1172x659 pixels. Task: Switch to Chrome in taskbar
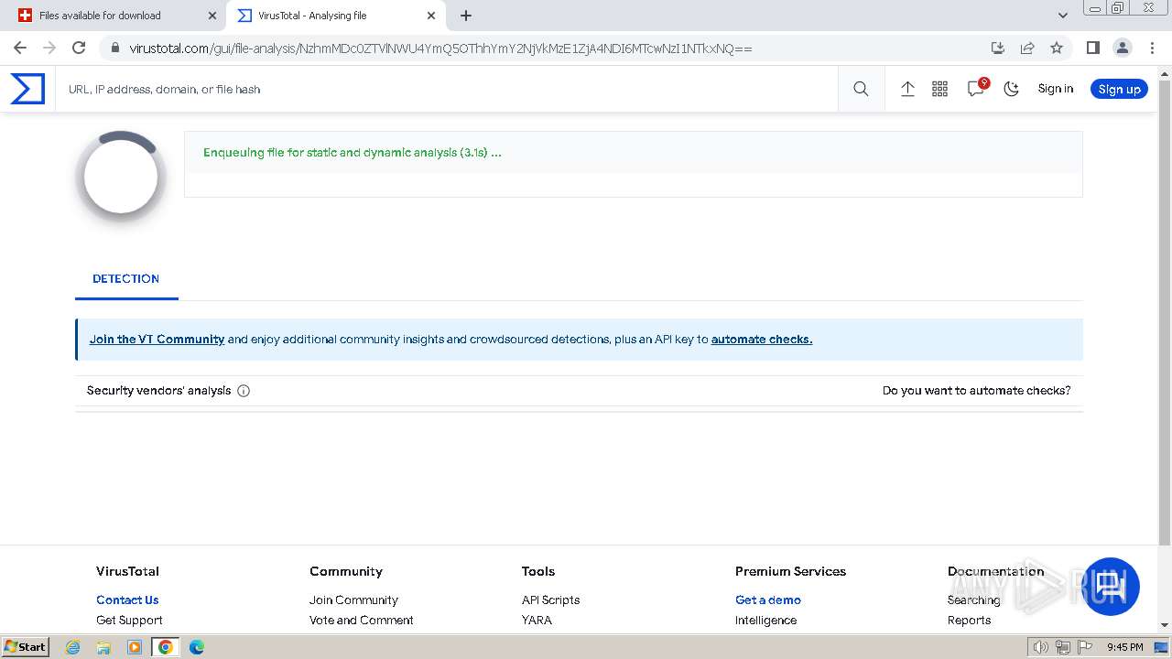coord(166,647)
